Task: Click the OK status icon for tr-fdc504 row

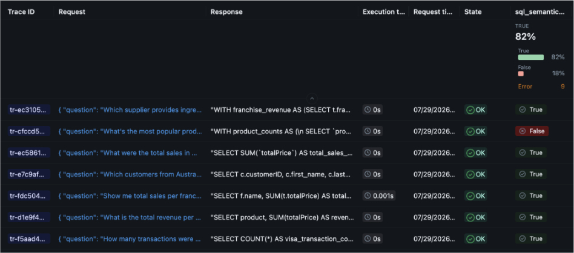Action: (470, 196)
